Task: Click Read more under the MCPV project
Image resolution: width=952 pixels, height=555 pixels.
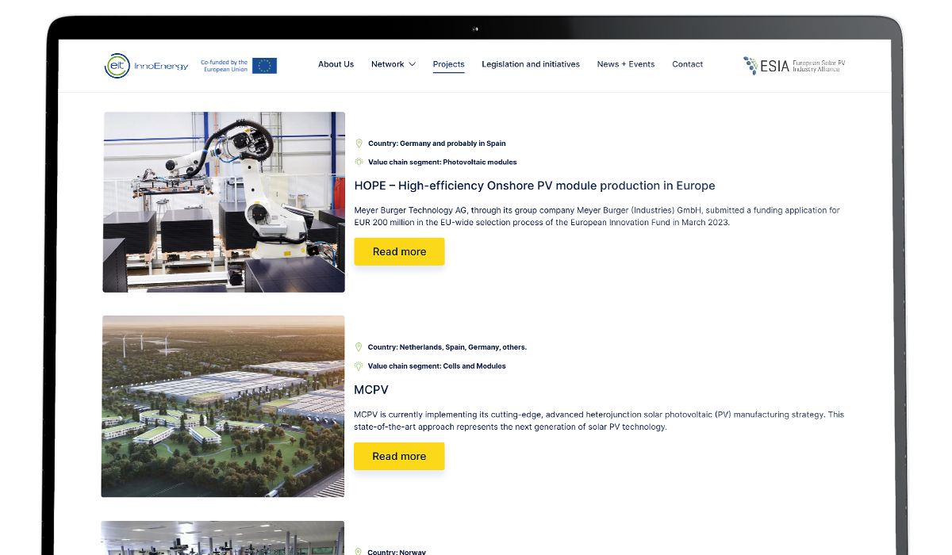Action: pos(399,456)
